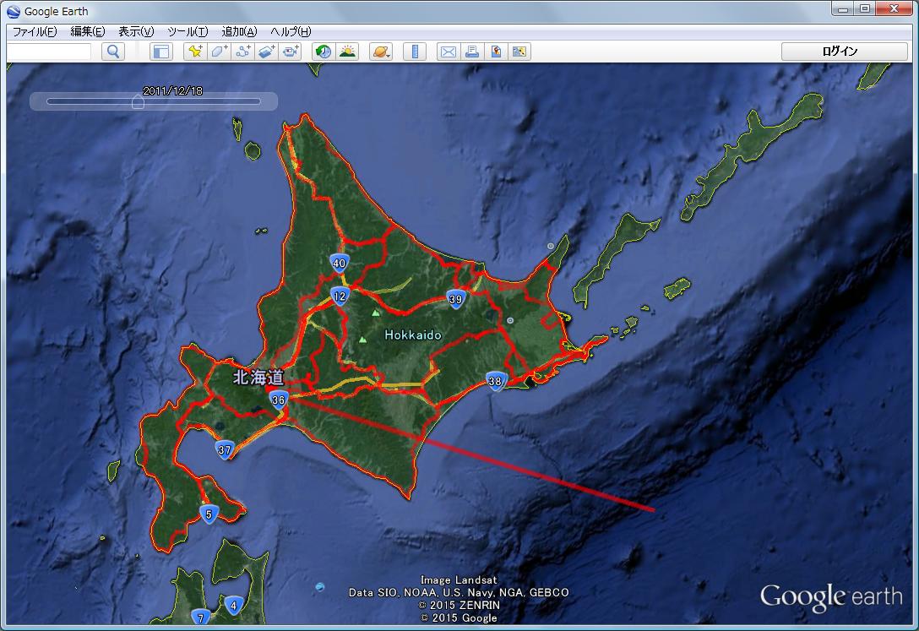
Task: Open the ツール(T) menu
Action: 187,31
